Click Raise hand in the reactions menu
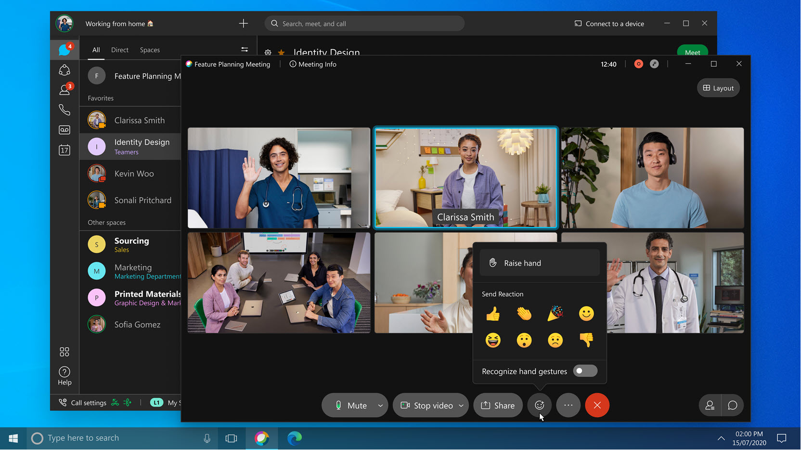Image resolution: width=801 pixels, height=450 pixels. 540,263
